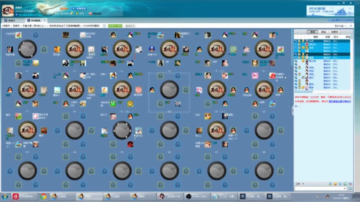Viewport: 360px width, 202px height.
Task: Click the emoji smiley icon in the chat toolbar
Action: pyautogui.click(x=335, y=184)
